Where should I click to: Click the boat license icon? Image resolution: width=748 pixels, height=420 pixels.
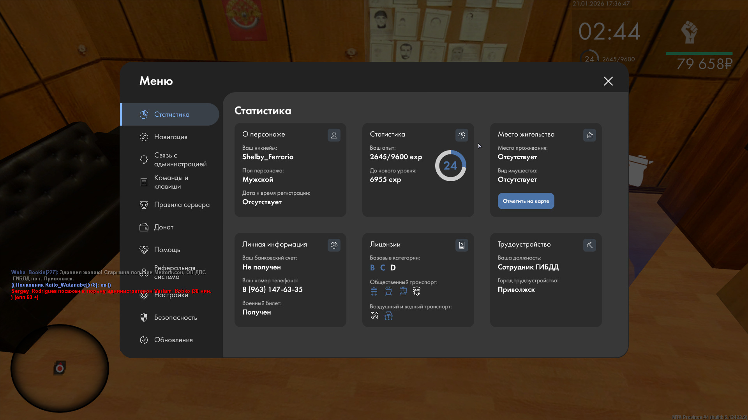388,315
